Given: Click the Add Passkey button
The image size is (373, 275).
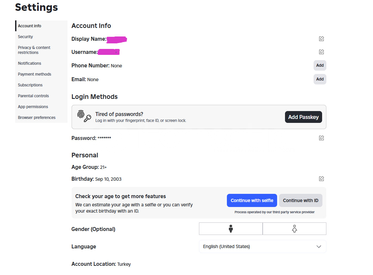Looking at the screenshot, I should [x=303, y=117].
